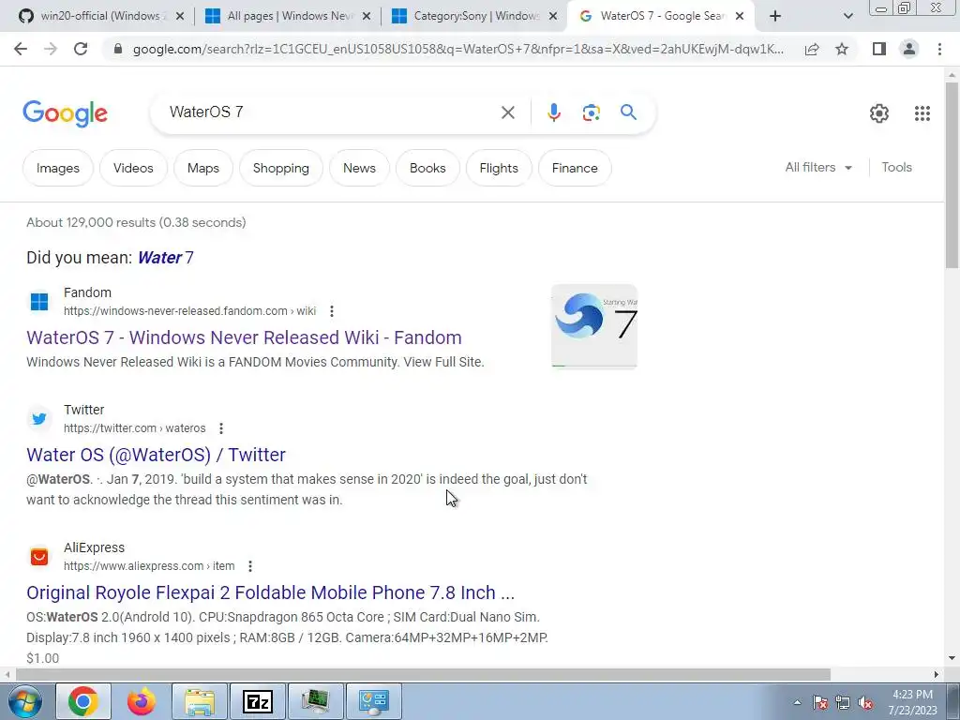The image size is (960, 720).
Task: Click the browser forward arrow
Action: click(x=51, y=49)
